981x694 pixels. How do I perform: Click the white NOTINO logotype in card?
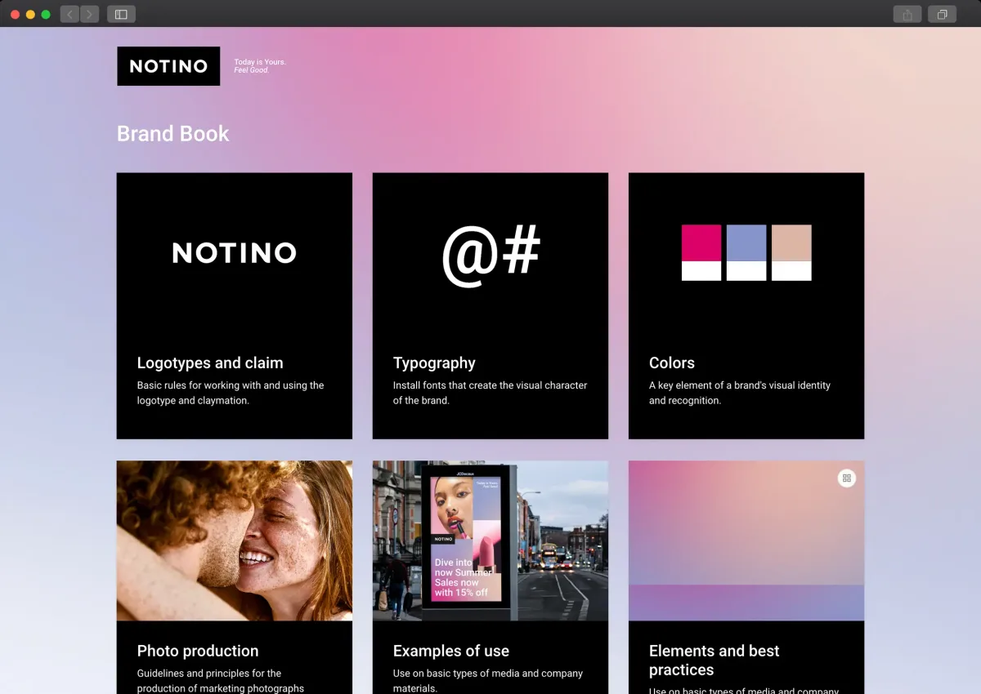tap(235, 252)
